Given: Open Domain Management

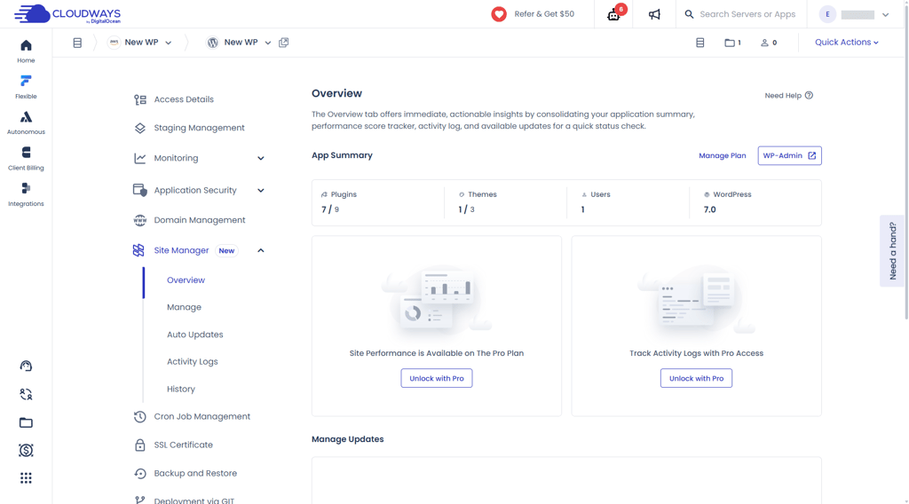Looking at the screenshot, I should click(x=200, y=220).
